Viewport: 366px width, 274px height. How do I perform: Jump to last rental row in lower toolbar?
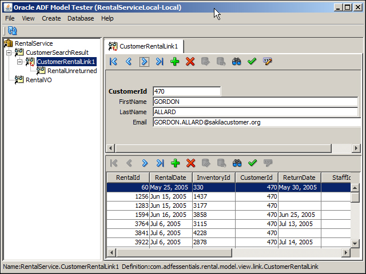coord(160,163)
